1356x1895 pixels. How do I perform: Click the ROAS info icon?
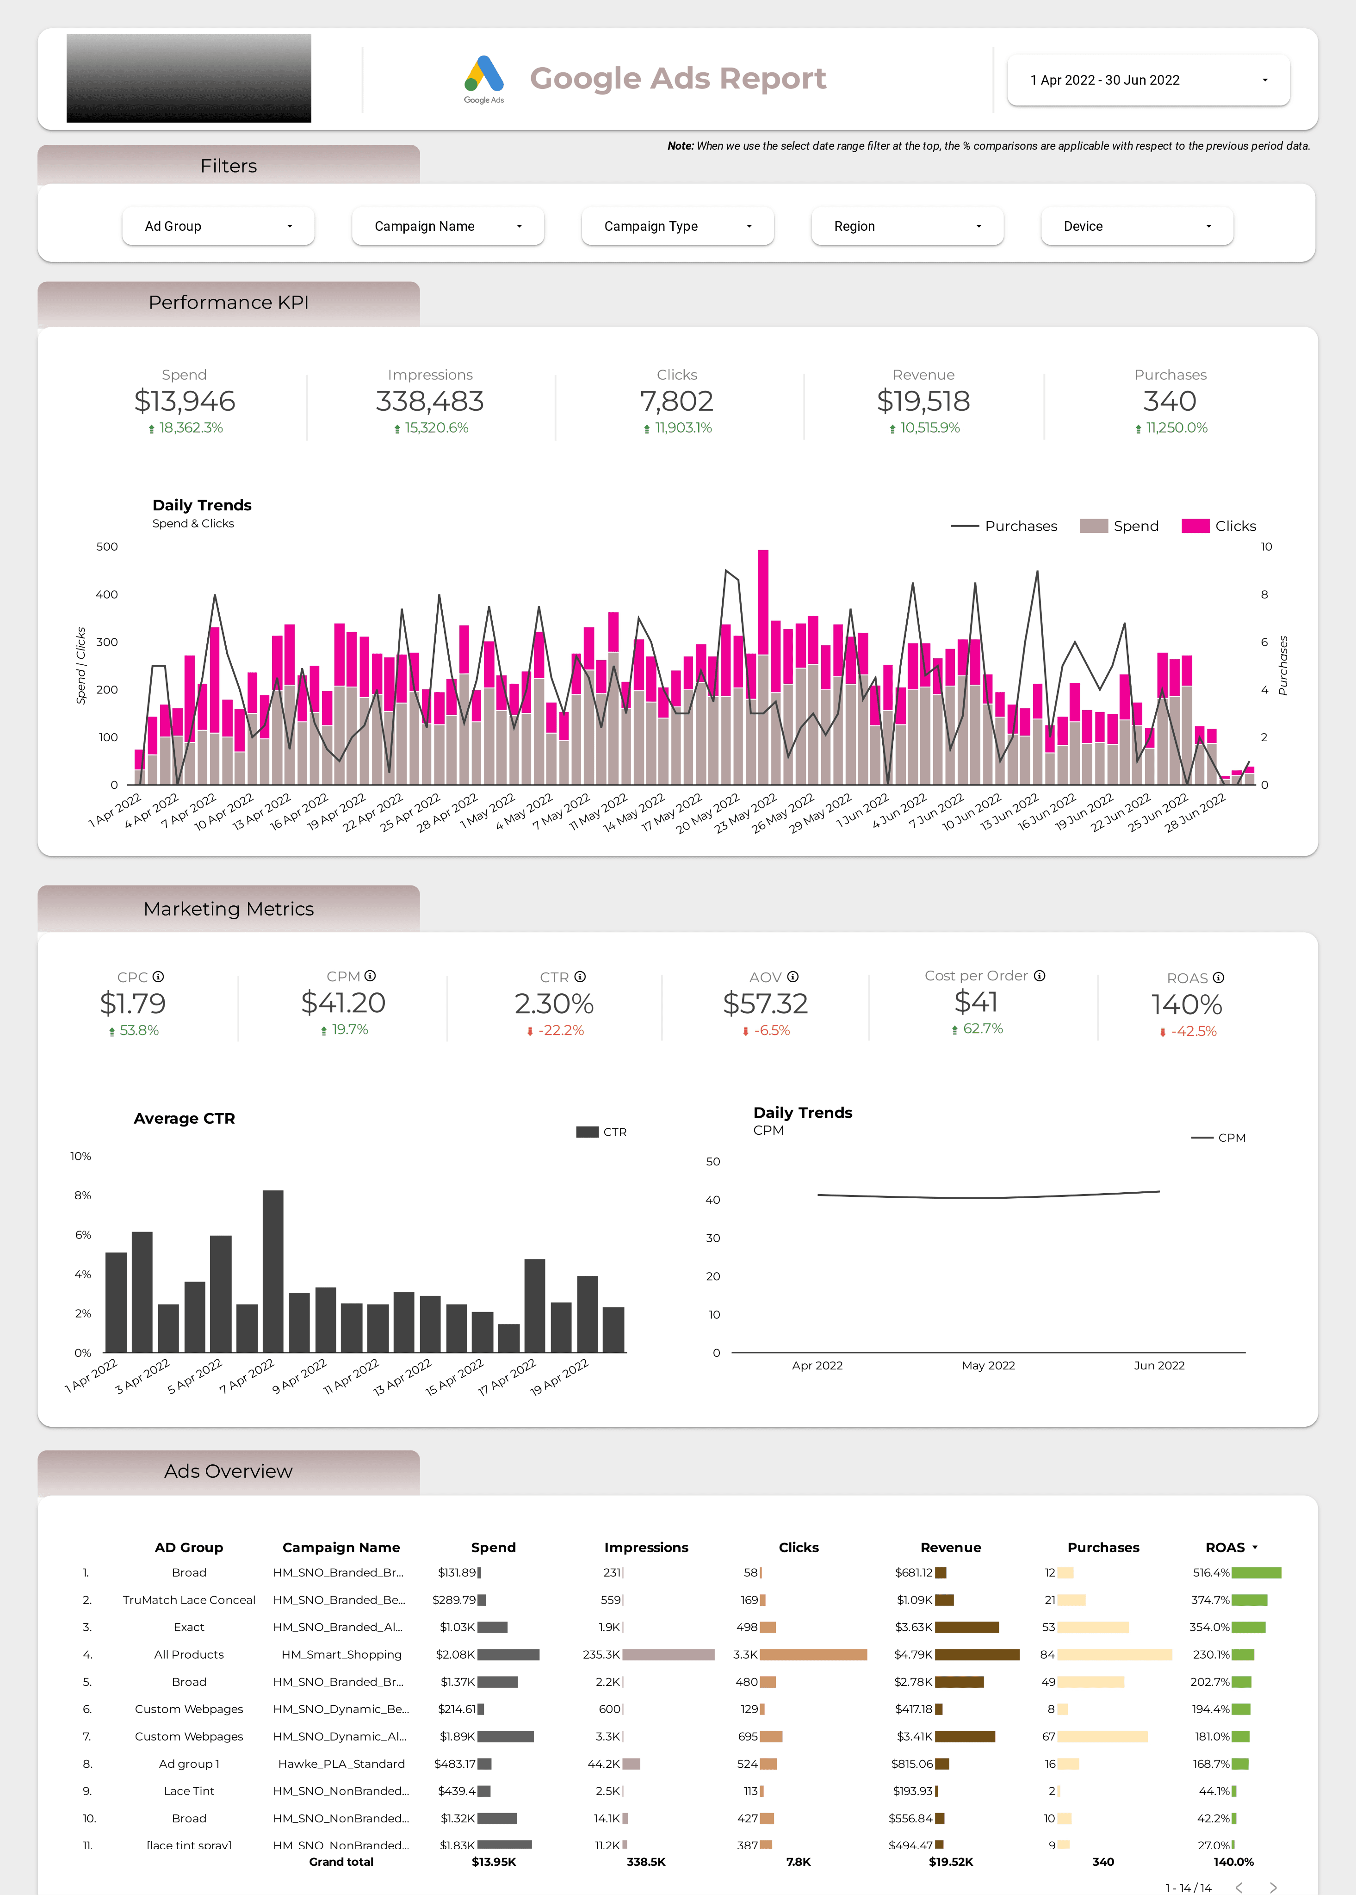coord(1219,978)
